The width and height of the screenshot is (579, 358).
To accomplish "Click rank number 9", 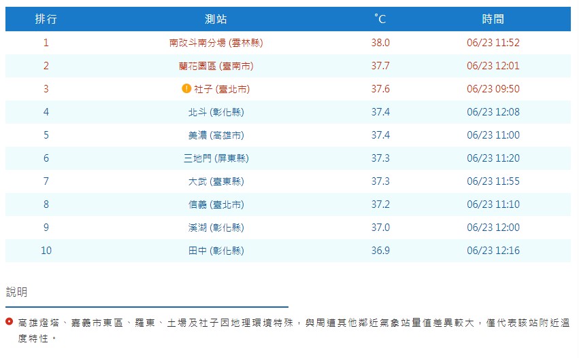I will (46, 227).
